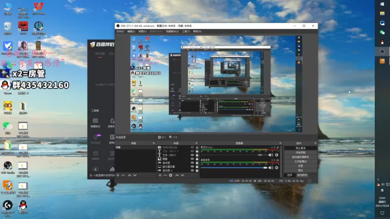Image resolution: width=390 pixels, height=219 pixels.
Task: Open This PC desktop icon
Action: [8, 8]
